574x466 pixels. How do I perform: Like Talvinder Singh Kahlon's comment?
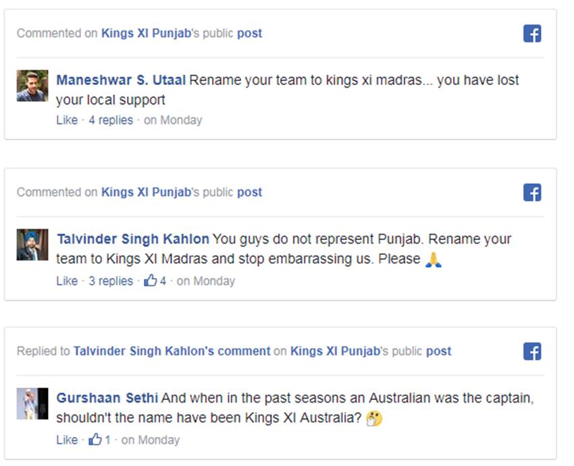[67, 281]
